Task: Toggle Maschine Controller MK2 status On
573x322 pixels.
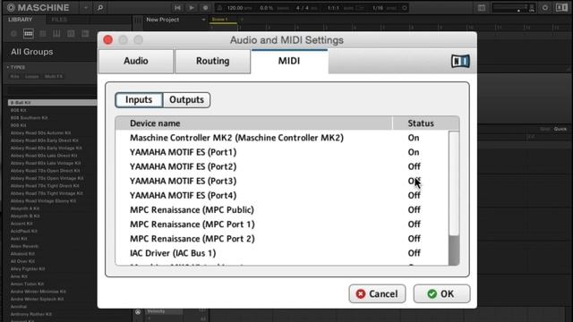Action: click(x=414, y=138)
